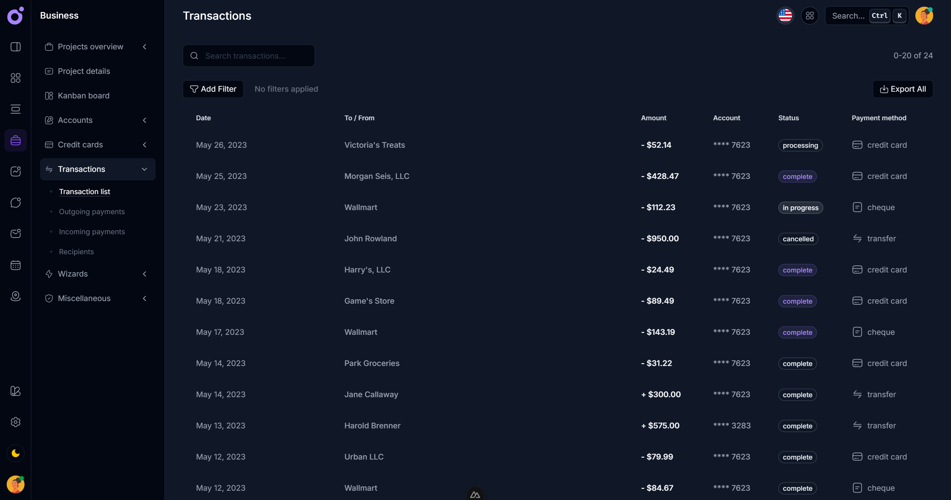Screen dimensions: 951x500
Task: Open Outgoing payments submenu item
Action: (x=92, y=212)
